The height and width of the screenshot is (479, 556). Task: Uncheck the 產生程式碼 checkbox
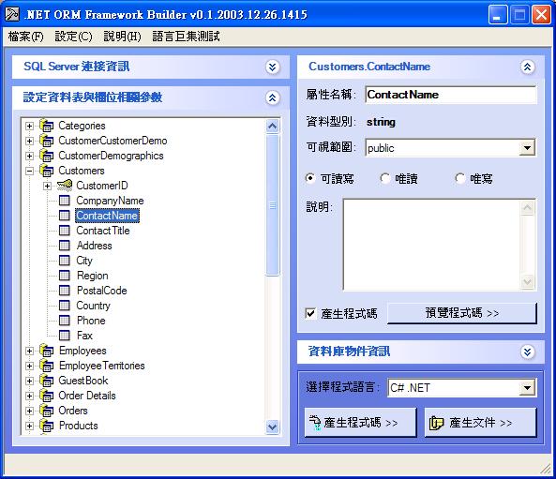(x=310, y=313)
